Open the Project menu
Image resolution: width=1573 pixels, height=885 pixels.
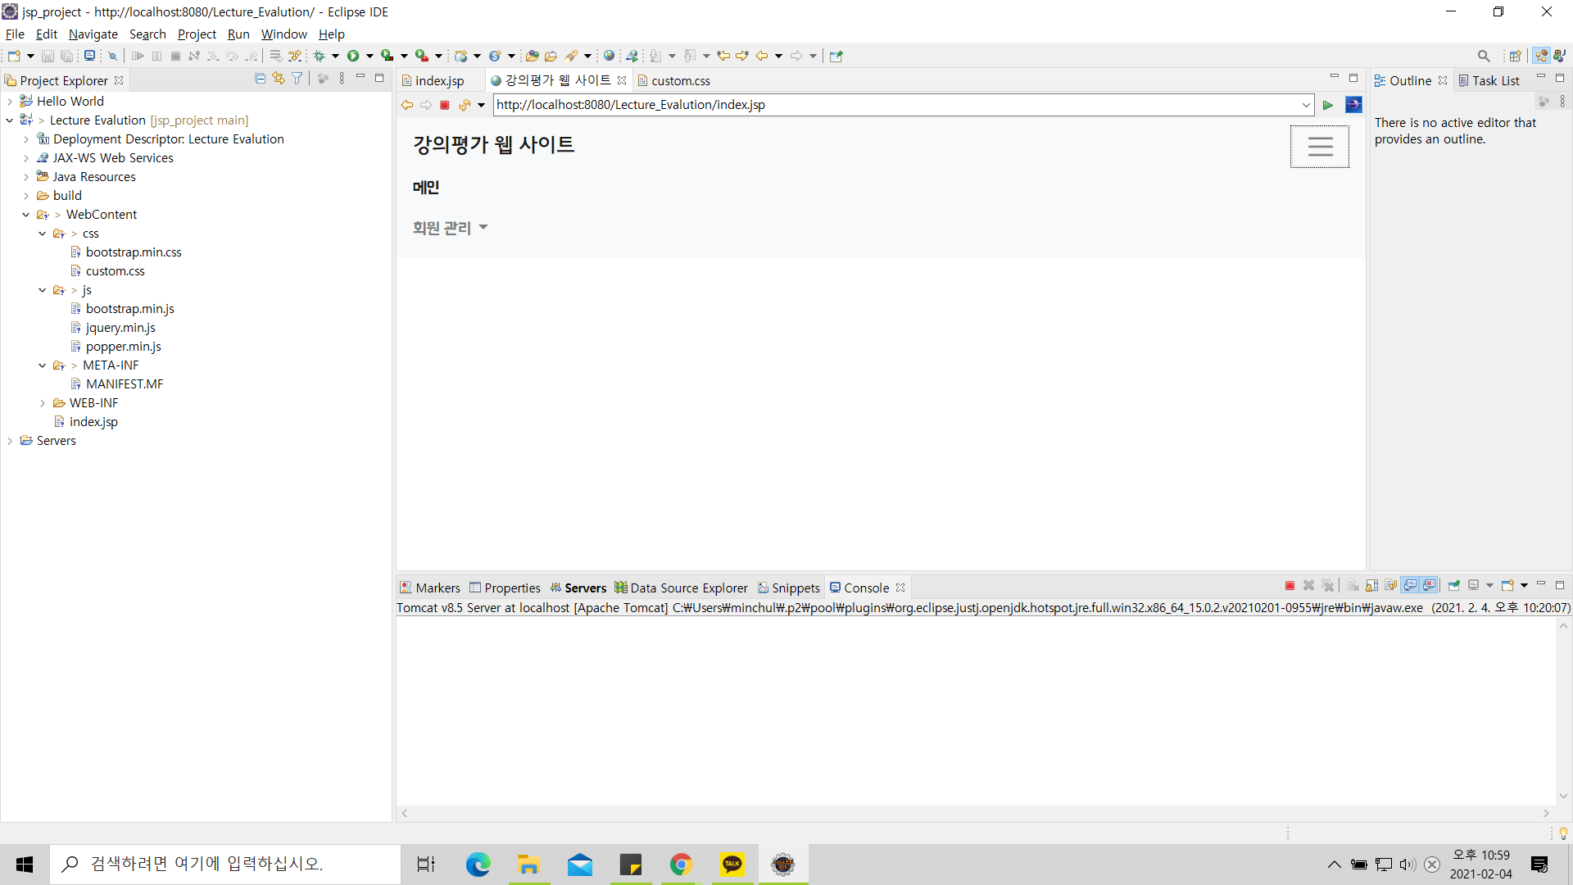pos(197,34)
